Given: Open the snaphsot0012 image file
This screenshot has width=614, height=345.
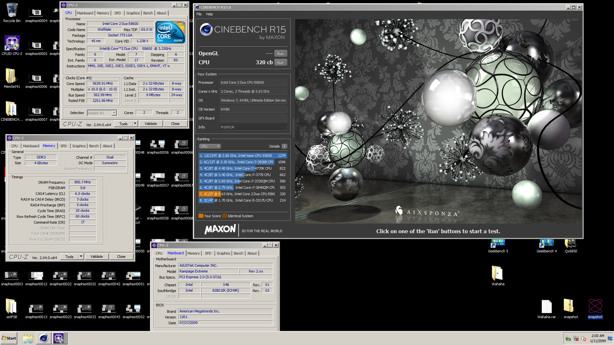Looking at the screenshot, I should pyautogui.click(x=36, y=278).
